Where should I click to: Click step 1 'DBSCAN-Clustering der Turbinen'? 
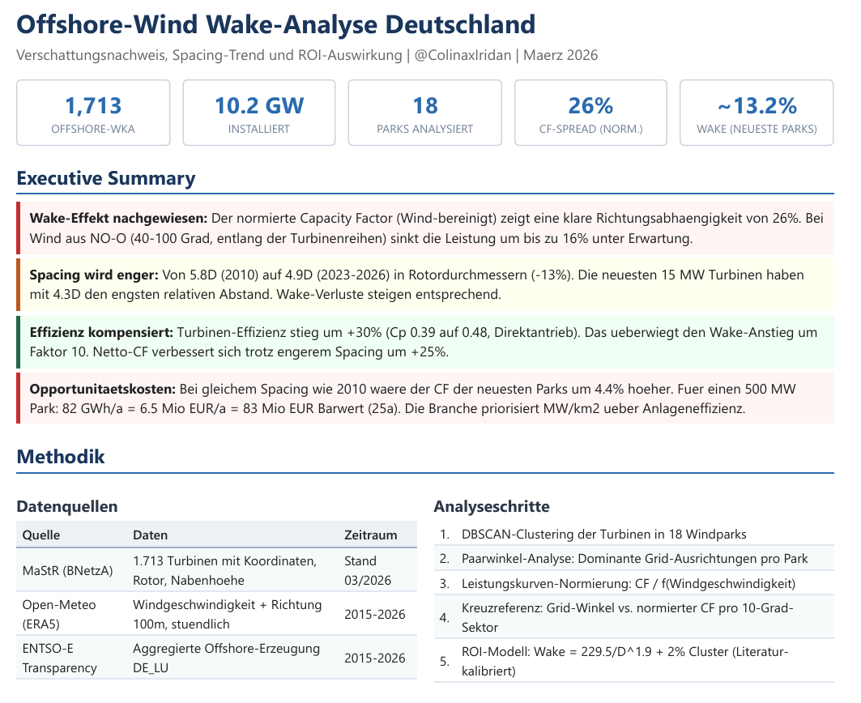click(x=633, y=534)
